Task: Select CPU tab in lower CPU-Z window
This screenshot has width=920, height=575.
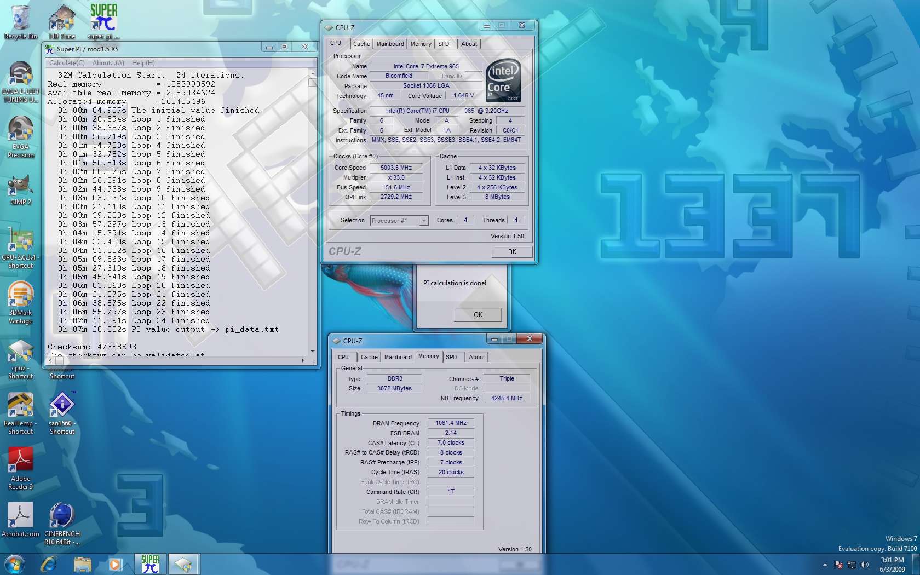Action: tap(343, 357)
